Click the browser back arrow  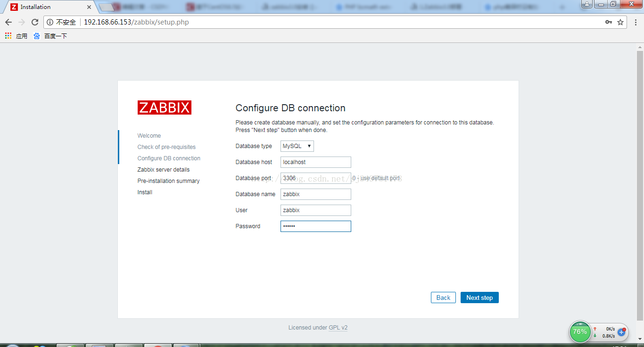click(x=8, y=22)
